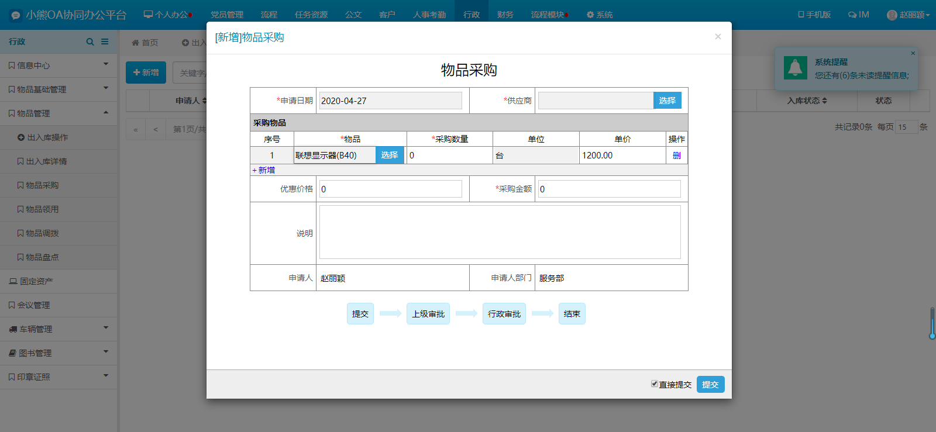This screenshot has height=432, width=936.
Task: Open the 党员管理 menu
Action: point(227,15)
